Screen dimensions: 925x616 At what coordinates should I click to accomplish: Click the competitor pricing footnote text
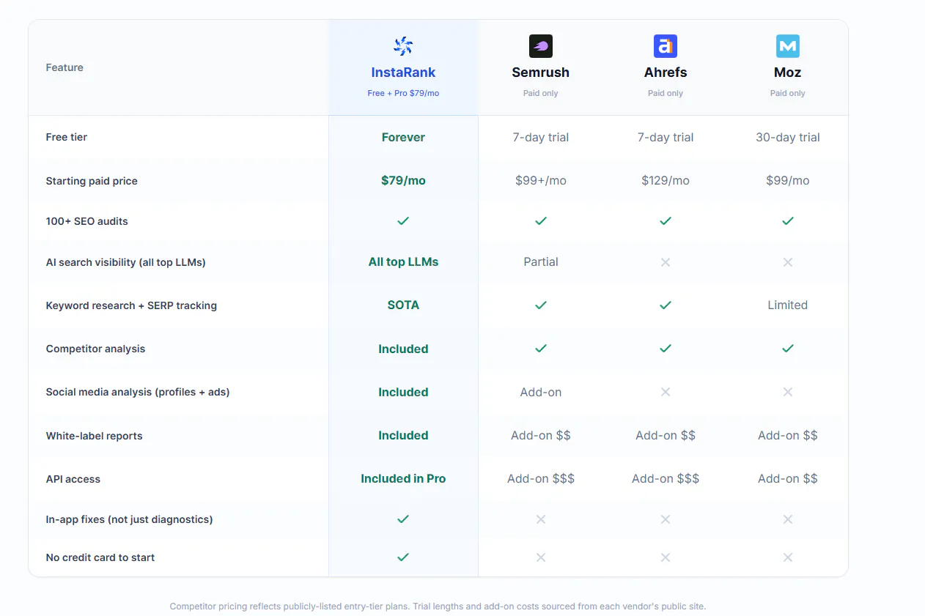pyautogui.click(x=438, y=606)
